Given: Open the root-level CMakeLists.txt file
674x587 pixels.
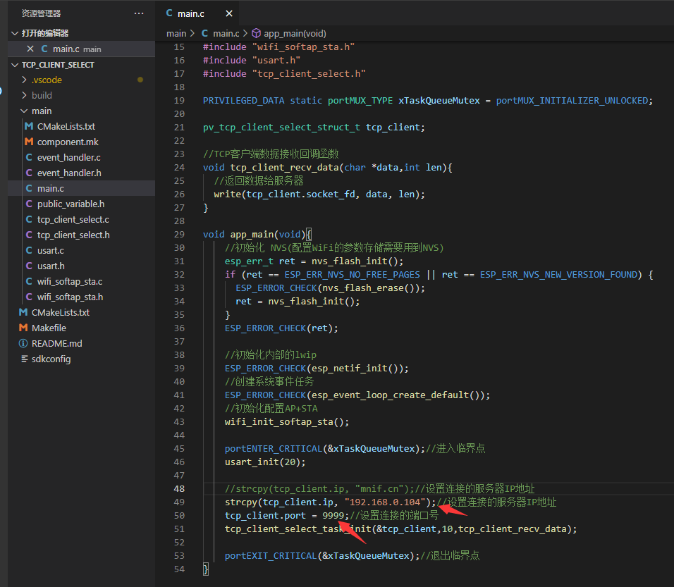Looking at the screenshot, I should coord(60,312).
